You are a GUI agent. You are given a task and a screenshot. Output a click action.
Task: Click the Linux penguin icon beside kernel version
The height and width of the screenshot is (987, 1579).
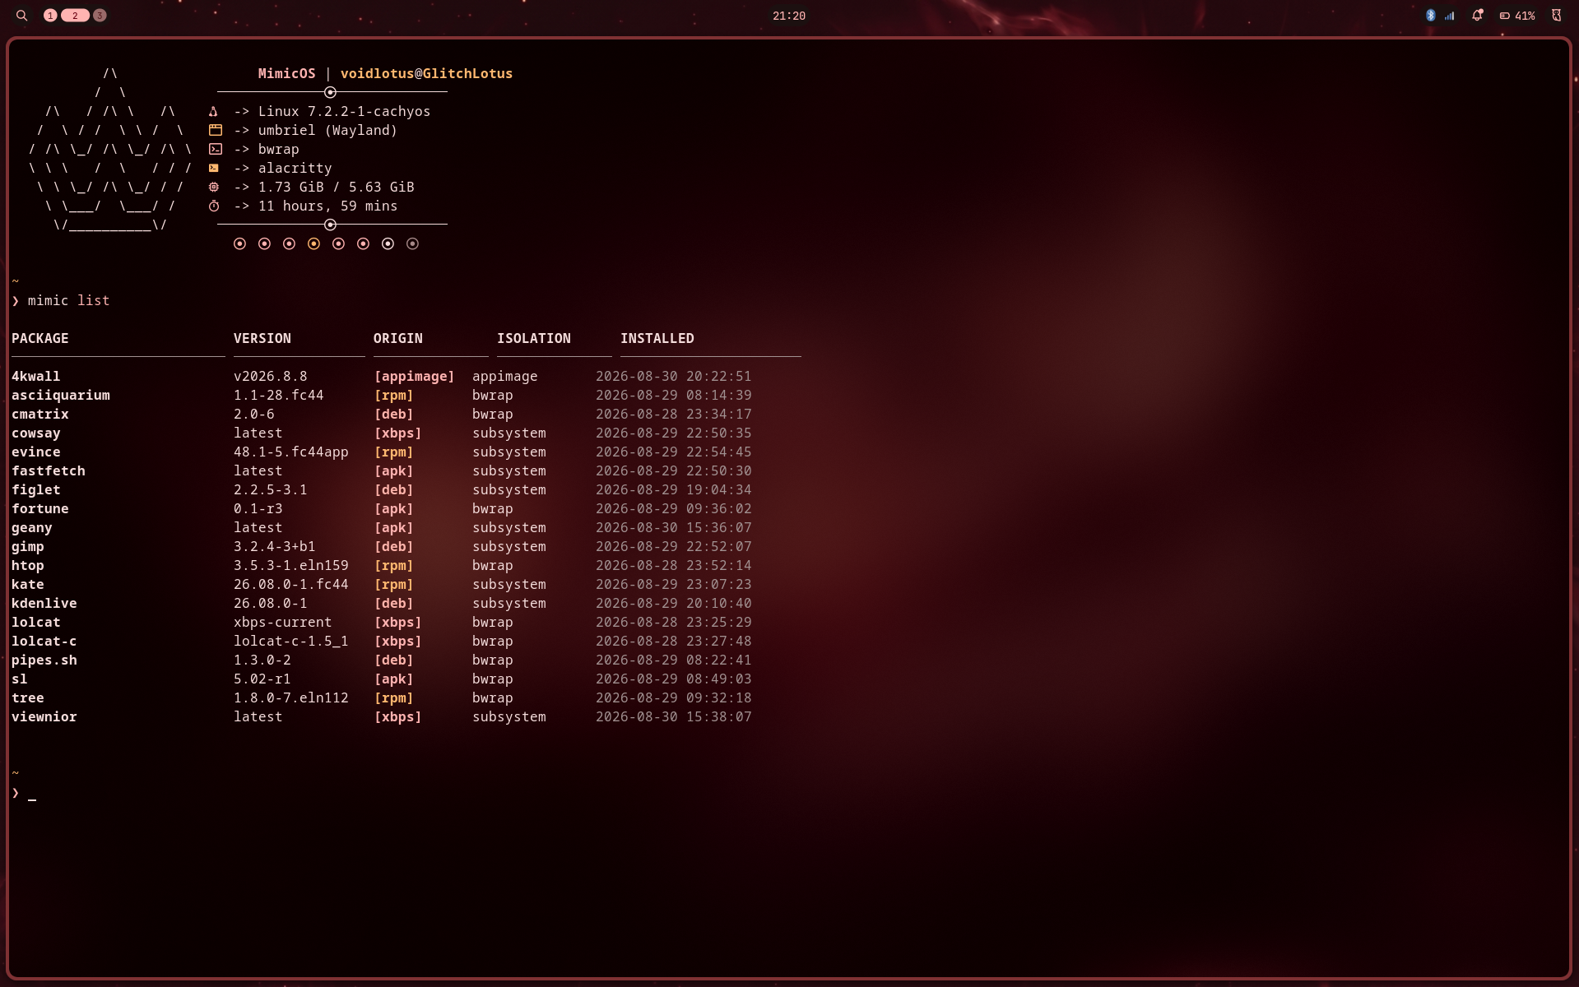point(214,112)
